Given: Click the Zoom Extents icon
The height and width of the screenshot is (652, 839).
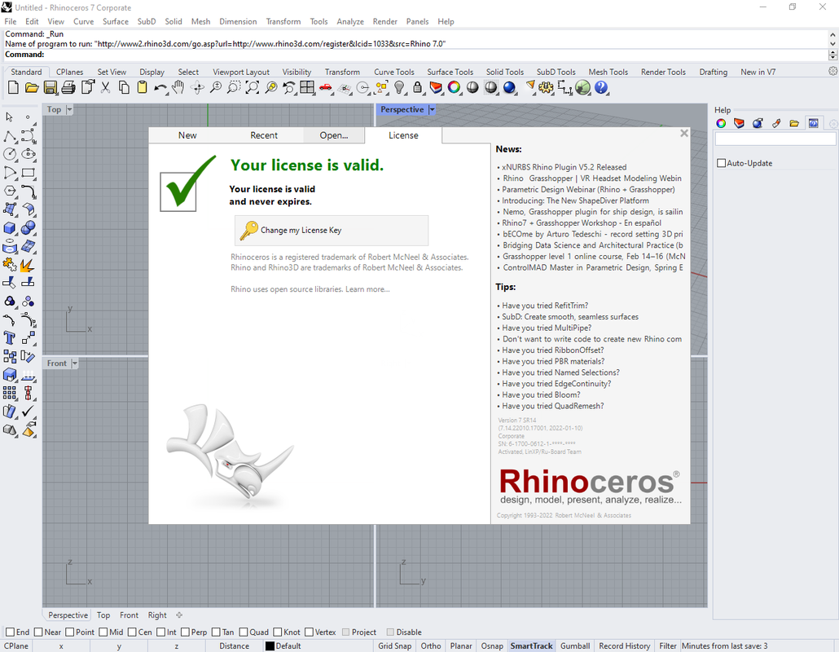Looking at the screenshot, I should (252, 87).
